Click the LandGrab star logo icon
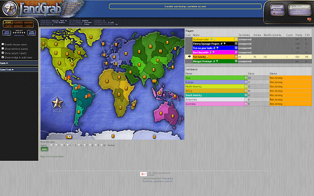Screen dimensions: 314x196 [x=10, y=8]
